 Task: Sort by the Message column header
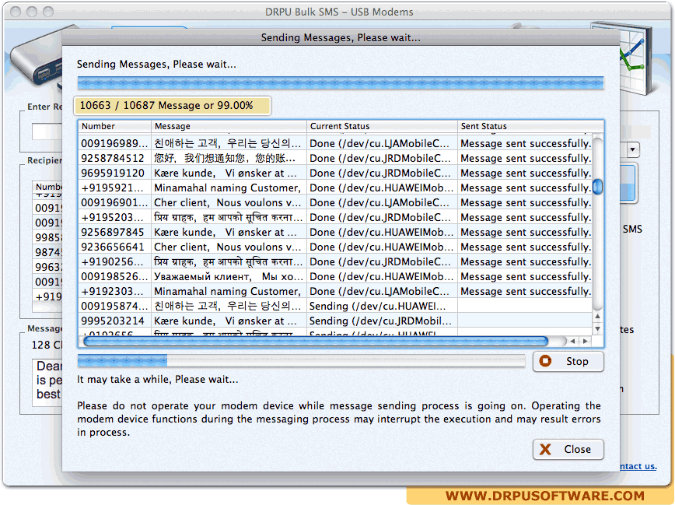[x=229, y=126]
